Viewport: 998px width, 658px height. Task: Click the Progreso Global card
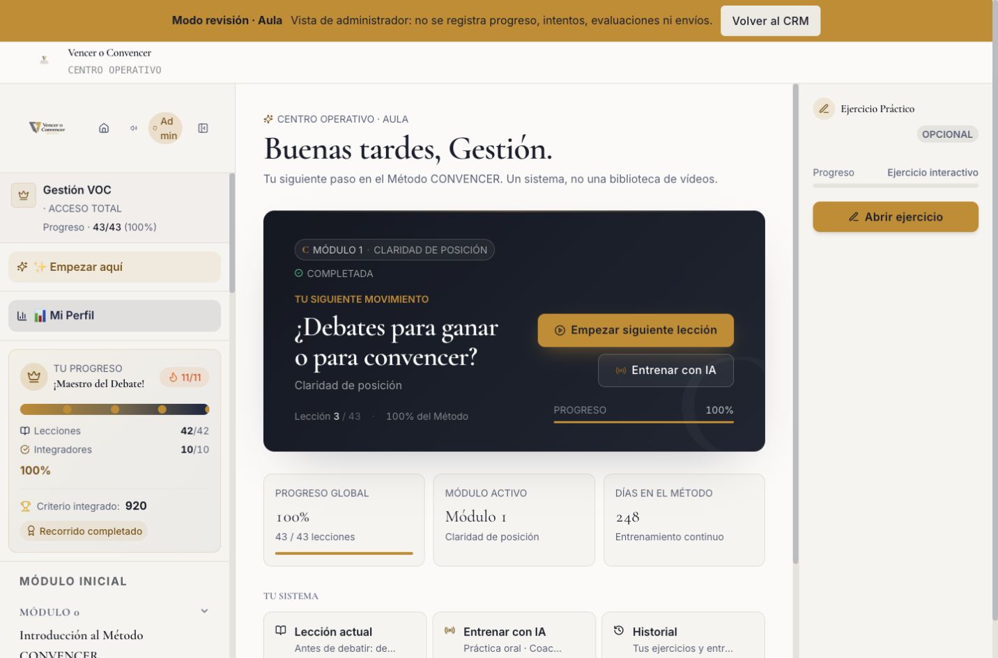click(344, 520)
